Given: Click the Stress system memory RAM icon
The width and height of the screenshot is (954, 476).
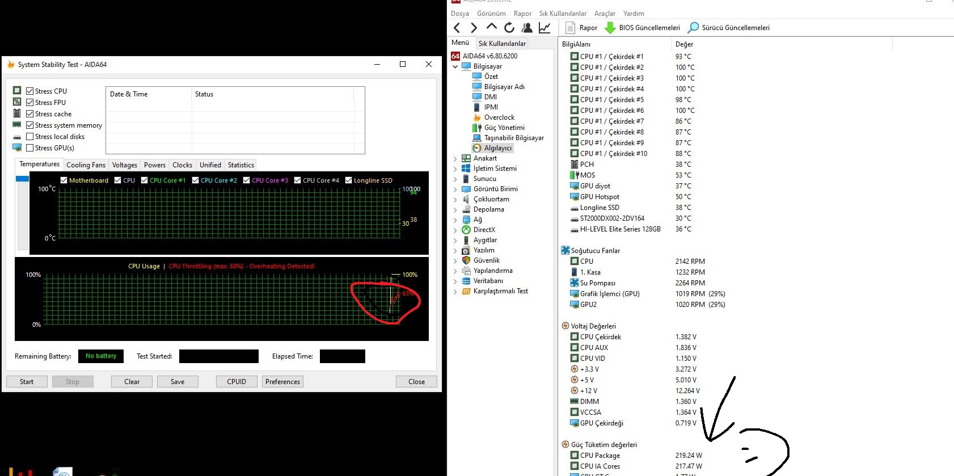Looking at the screenshot, I should [x=17, y=124].
